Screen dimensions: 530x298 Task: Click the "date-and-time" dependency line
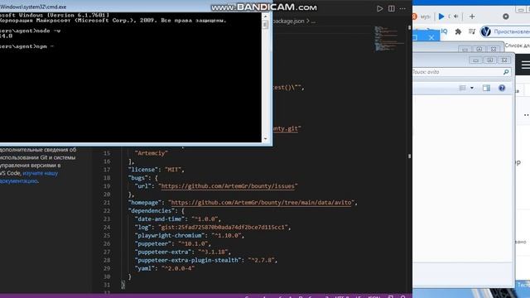178,219
